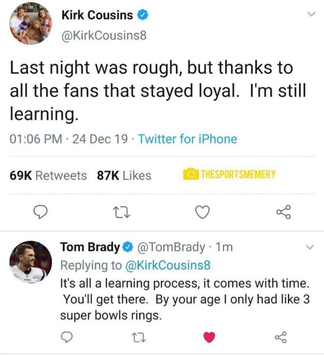324x355 pixels.
Task: Share Tom Brady's reply
Action: pyautogui.click(x=281, y=337)
